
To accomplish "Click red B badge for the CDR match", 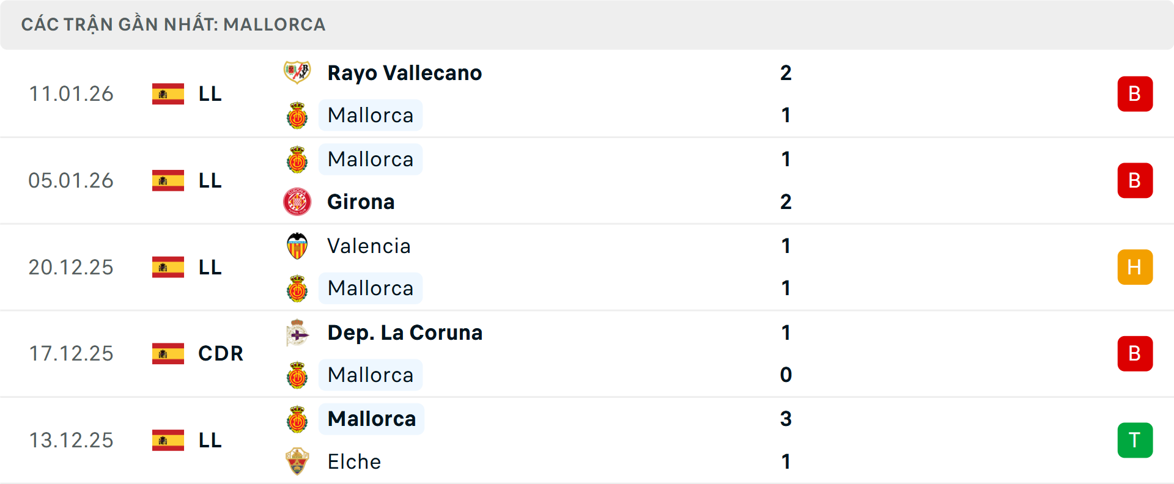I will coord(1134,353).
